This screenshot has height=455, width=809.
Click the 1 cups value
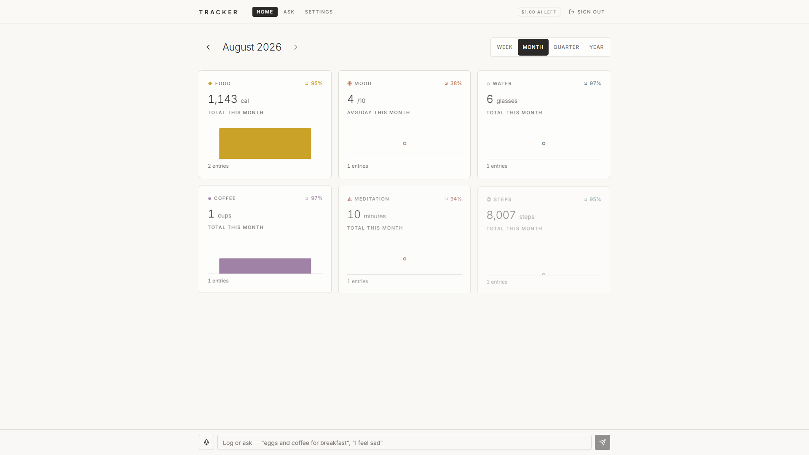(220, 214)
